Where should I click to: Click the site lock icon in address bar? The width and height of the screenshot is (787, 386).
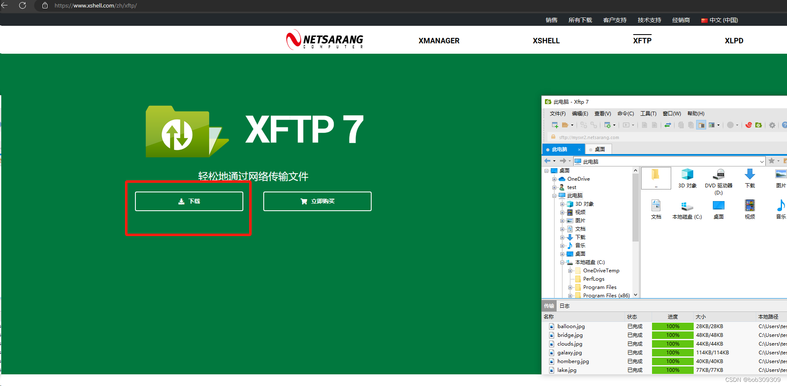45,5
